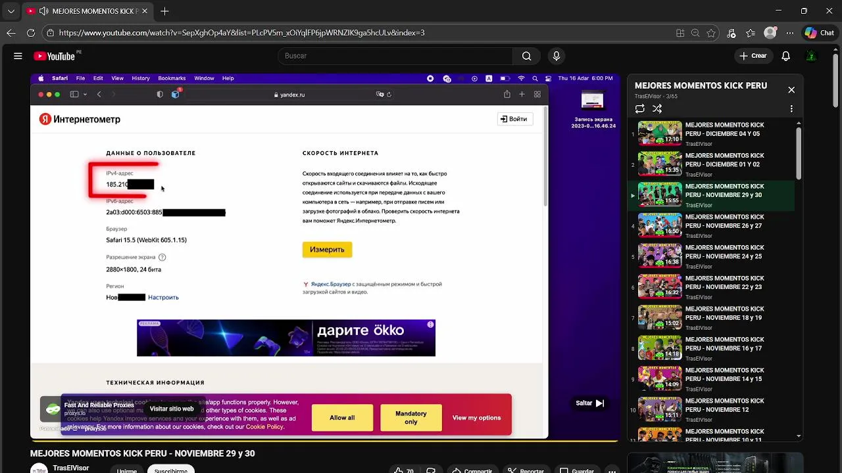Click the Recortar clip button

(x=526, y=470)
